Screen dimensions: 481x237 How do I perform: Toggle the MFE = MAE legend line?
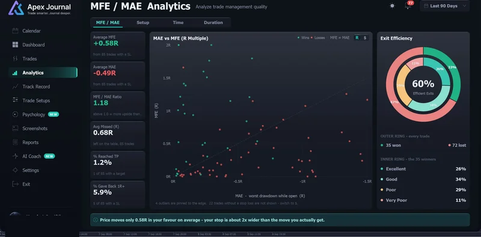[340, 38]
